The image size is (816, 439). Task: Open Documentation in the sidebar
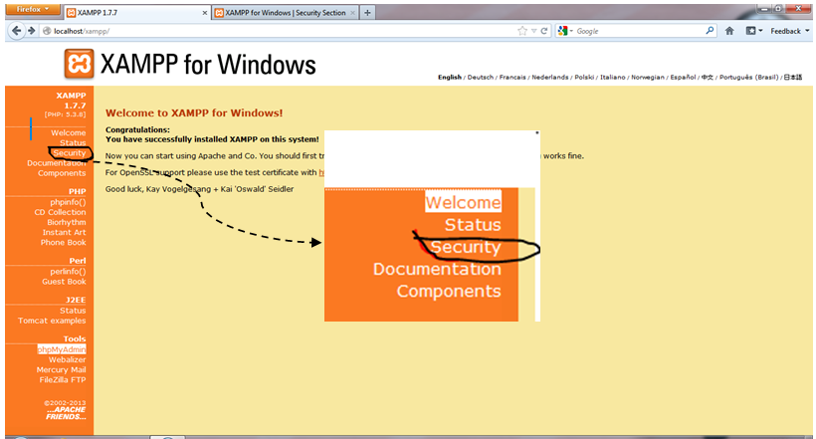click(57, 163)
